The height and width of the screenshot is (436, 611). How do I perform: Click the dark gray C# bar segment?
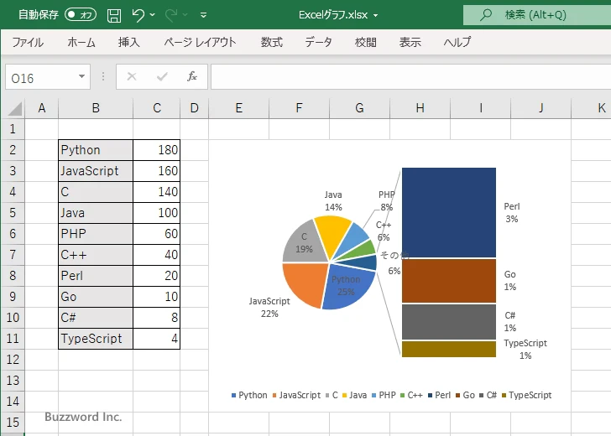point(449,322)
